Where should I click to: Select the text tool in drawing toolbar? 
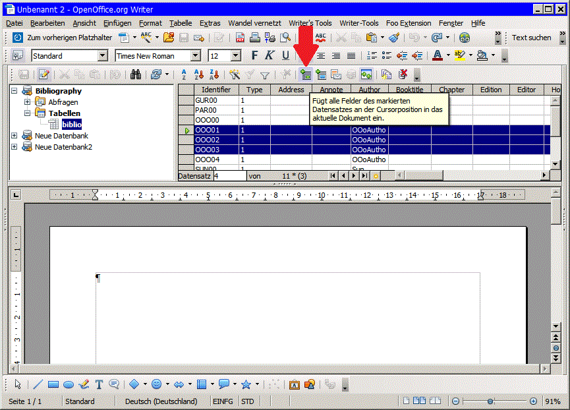[x=99, y=384]
